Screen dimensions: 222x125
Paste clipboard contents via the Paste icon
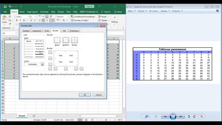pos(5,18)
